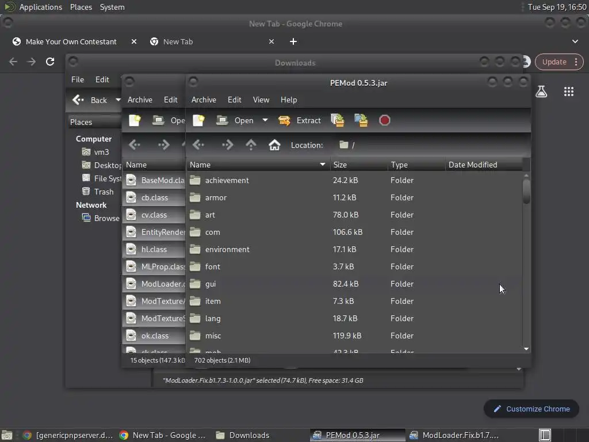Viewport: 589px width, 442px height.
Task: Expand the Open recent dropdown arrow in PEMod
Action: [x=265, y=120]
